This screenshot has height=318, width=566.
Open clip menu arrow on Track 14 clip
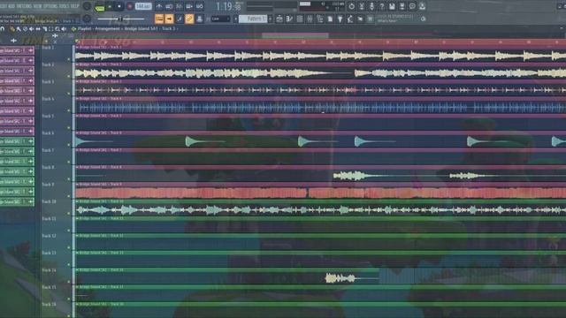coord(77,269)
